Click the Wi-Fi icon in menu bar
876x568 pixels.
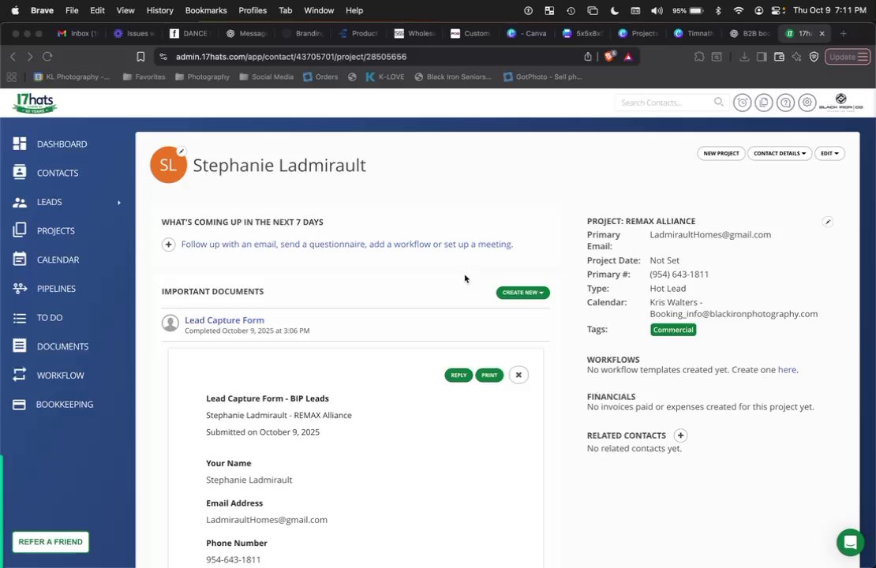point(738,10)
